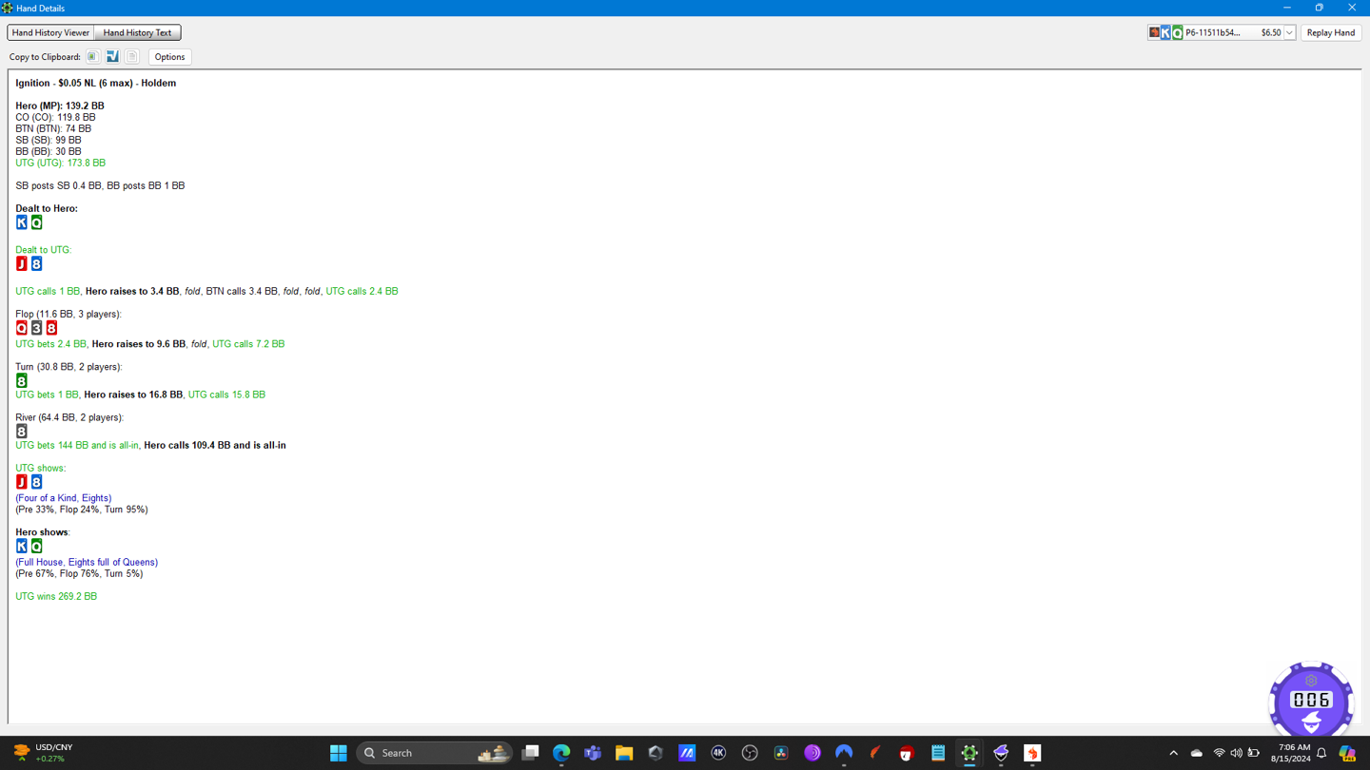This screenshot has height=770, width=1370.
Task: Show hidden system tray icons
Action: coord(1173,753)
